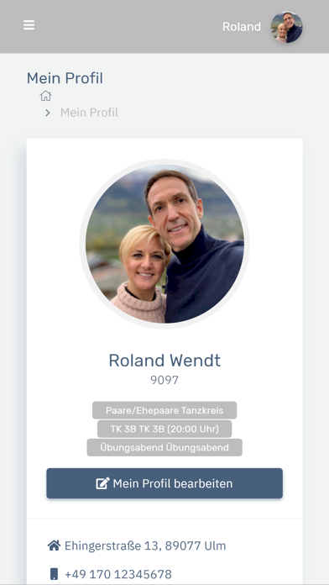This screenshot has height=585, width=329.
Task: Click Mein Profil bearbeiten button
Action: [164, 483]
